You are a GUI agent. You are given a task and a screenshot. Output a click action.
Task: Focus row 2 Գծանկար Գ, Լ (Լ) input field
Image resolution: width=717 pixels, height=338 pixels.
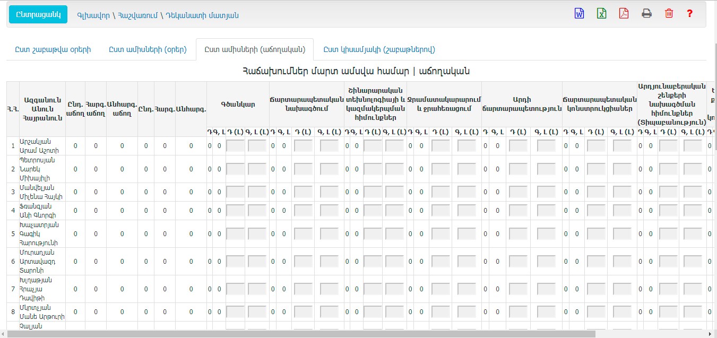[257, 169]
